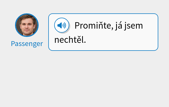
Task: Open the Passenger avatar photo
Action: (27, 25)
